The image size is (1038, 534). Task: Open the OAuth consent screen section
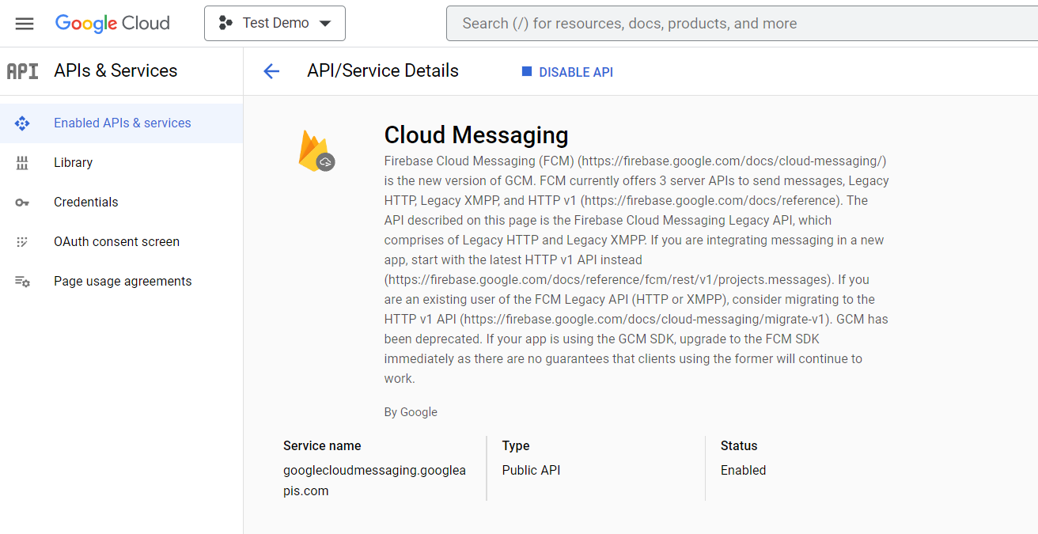[116, 241]
